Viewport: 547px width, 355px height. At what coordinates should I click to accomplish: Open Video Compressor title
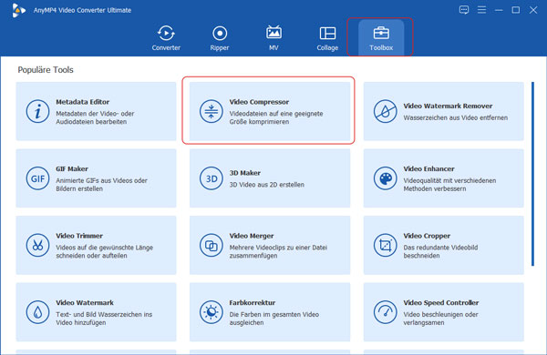(x=259, y=102)
